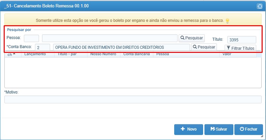Sort by the Conta Bancaria column header

(137, 55)
